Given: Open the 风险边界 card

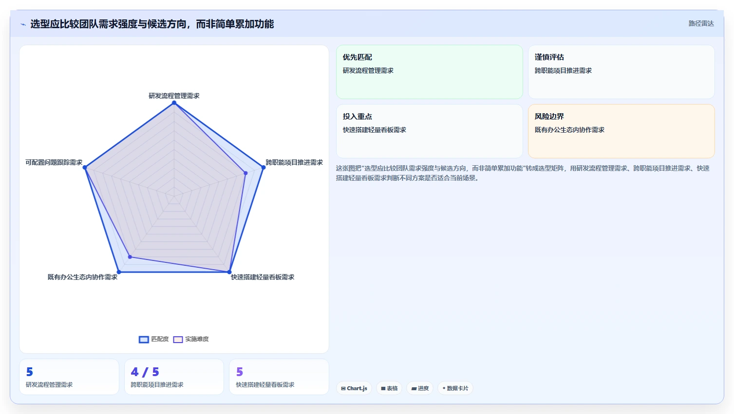Looking at the screenshot, I should [621, 131].
